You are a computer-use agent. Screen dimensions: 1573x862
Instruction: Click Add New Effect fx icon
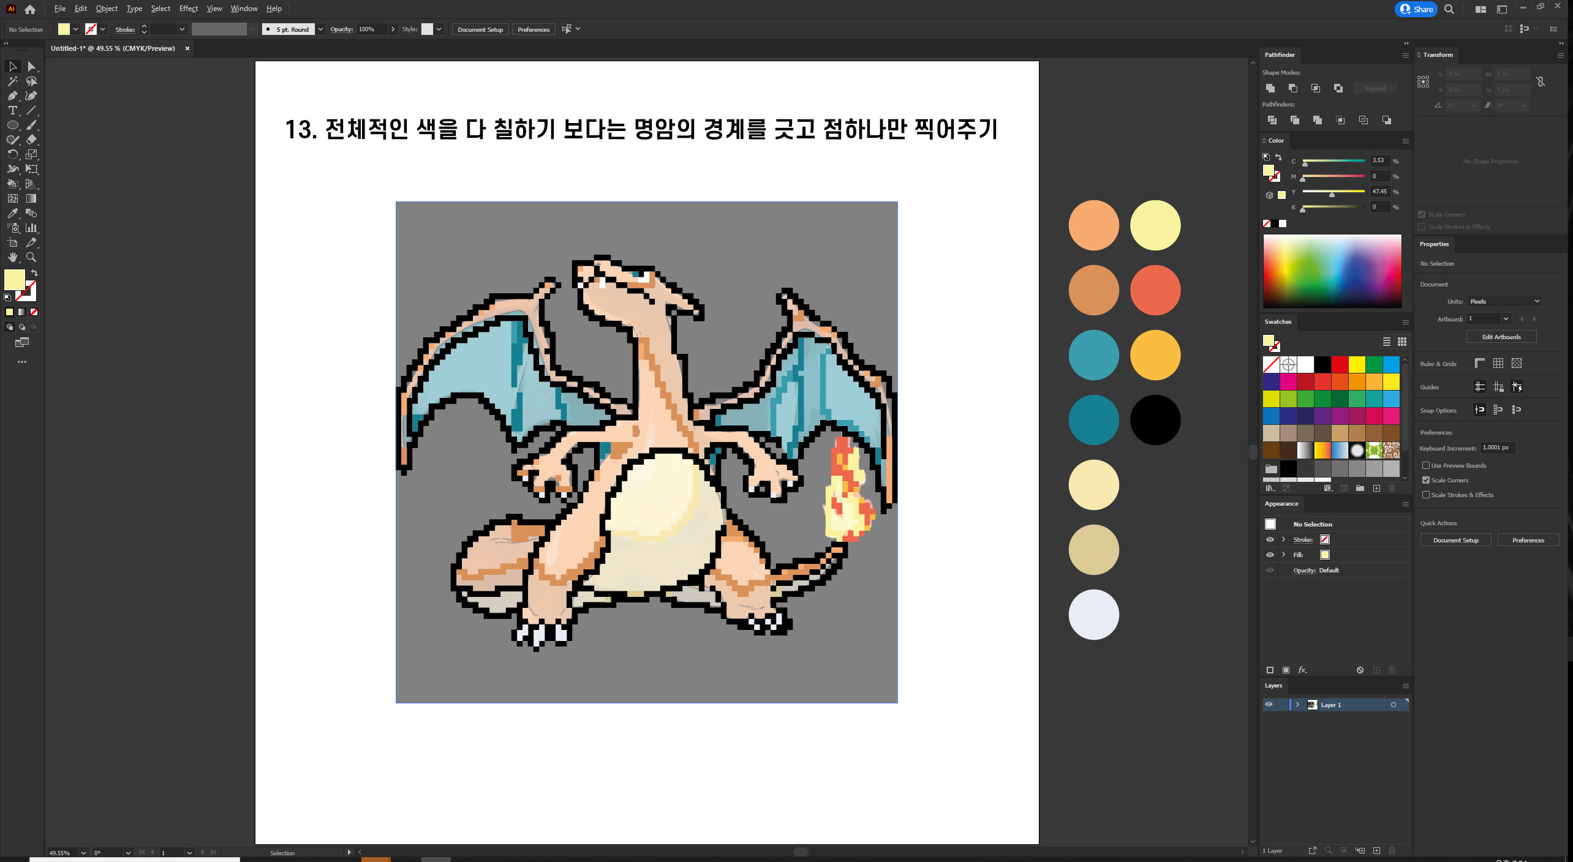pos(1302,670)
